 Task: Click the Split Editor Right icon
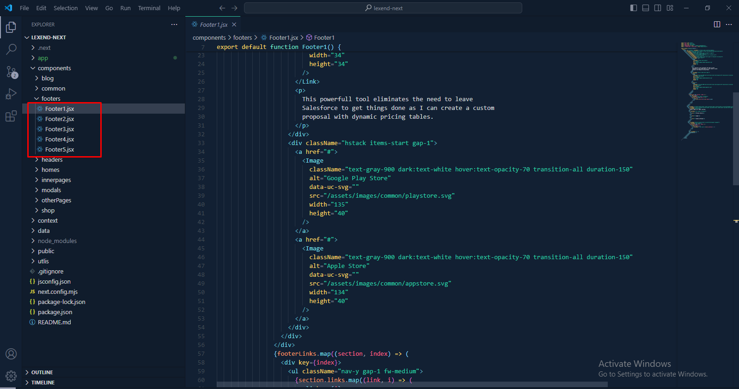(x=717, y=24)
